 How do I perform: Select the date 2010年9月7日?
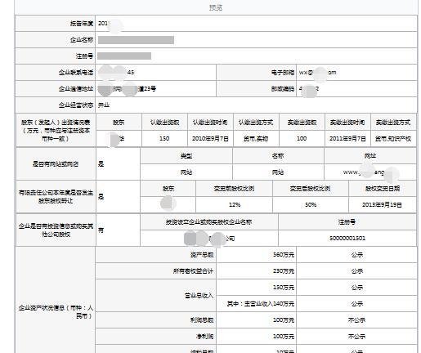[210, 139]
